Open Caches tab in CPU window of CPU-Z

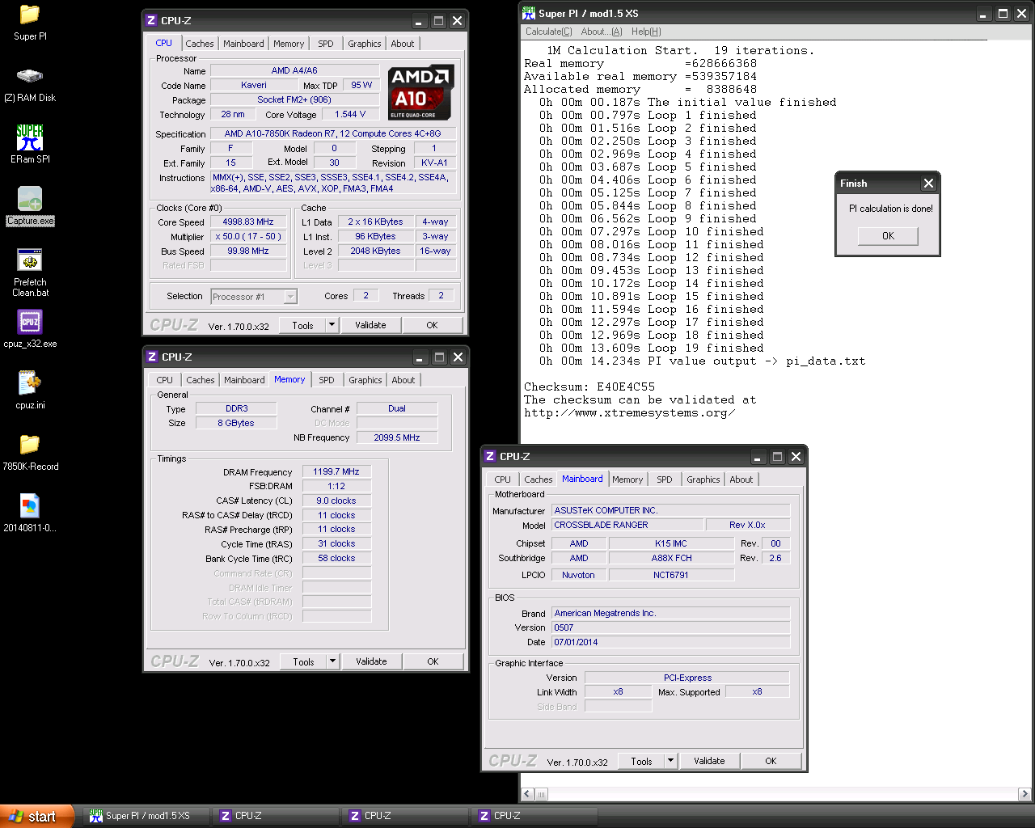coord(200,44)
